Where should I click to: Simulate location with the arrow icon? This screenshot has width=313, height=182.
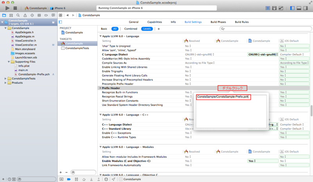tap(113, 179)
